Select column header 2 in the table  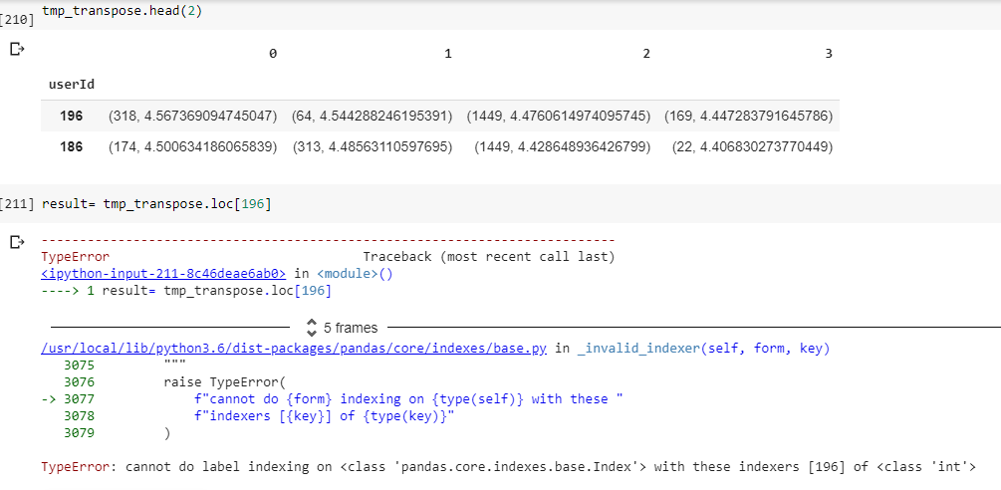(646, 54)
